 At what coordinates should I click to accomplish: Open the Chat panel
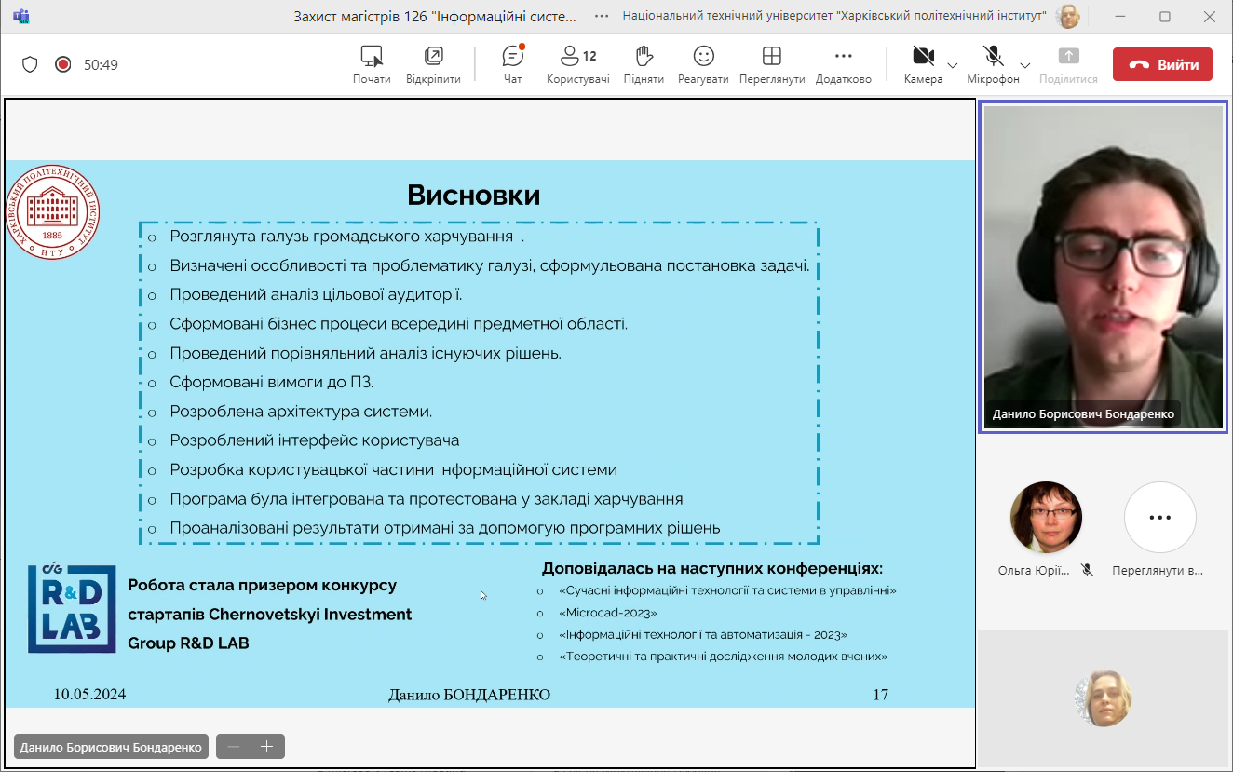(512, 64)
